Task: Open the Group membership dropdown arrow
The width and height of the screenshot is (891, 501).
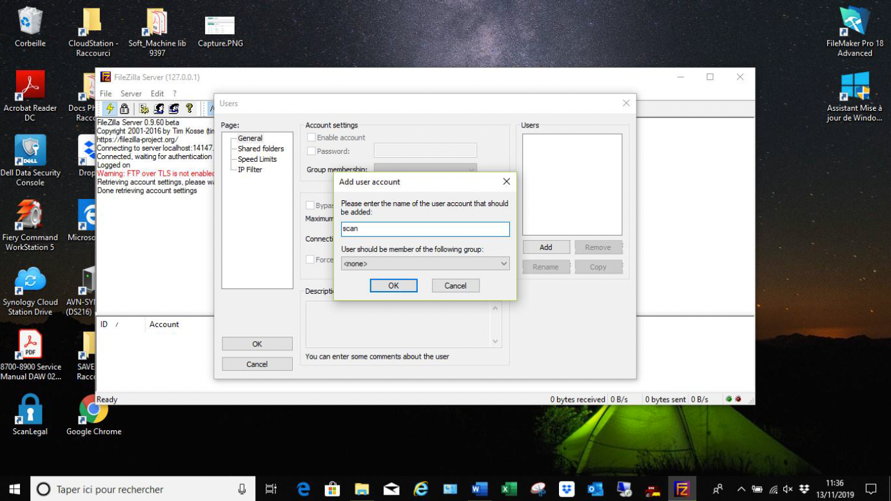Action: [471, 169]
